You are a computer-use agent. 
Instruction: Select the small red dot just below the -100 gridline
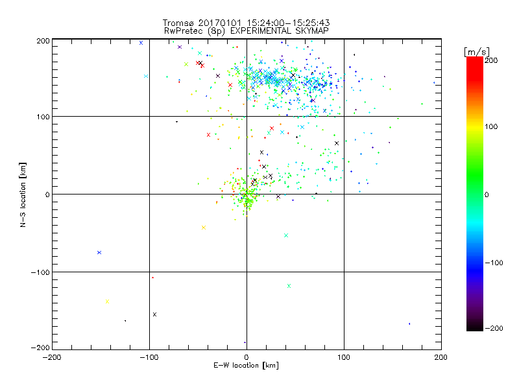[152, 277]
